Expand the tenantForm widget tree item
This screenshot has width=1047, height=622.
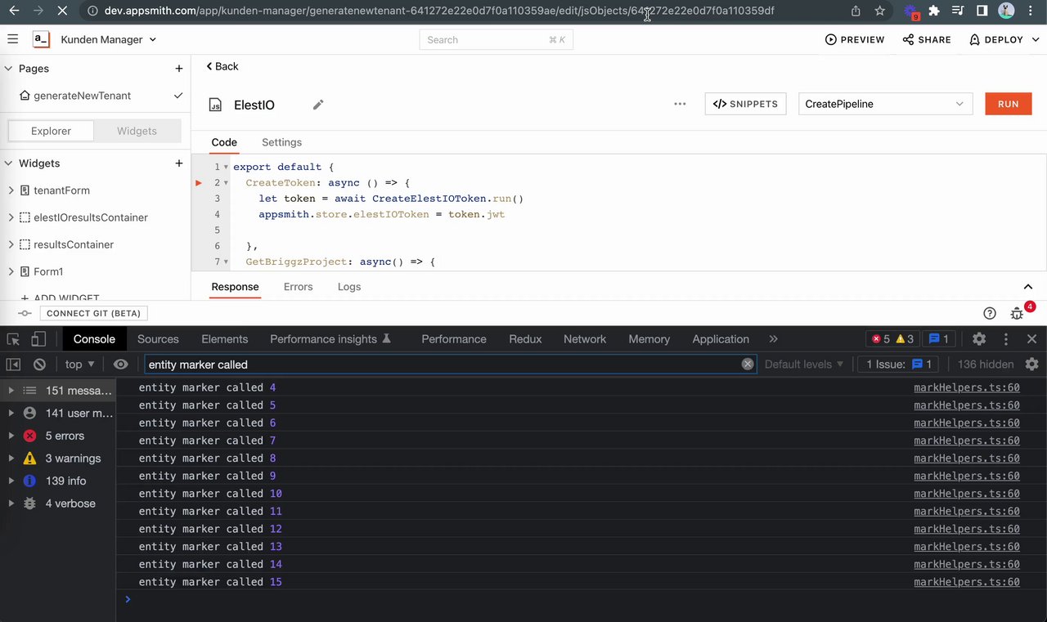coord(11,190)
